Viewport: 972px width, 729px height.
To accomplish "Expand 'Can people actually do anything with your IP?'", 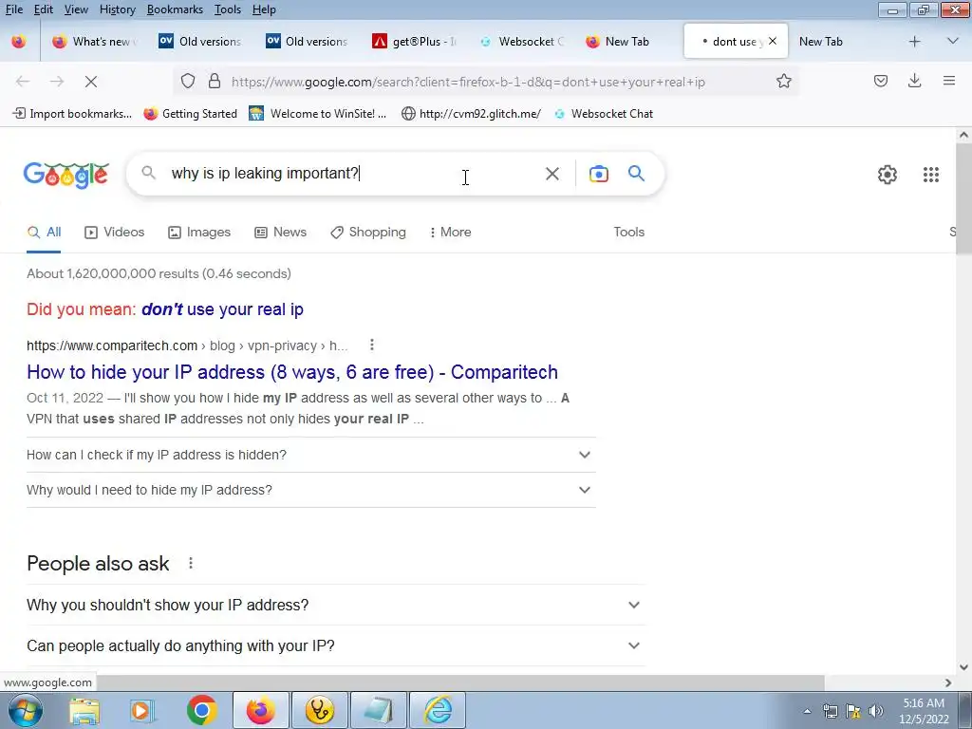I will (x=335, y=645).
